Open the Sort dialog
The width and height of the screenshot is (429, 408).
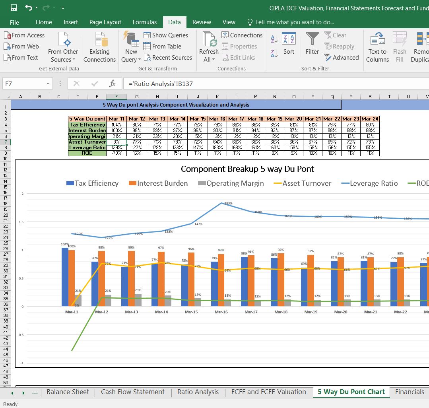[289, 44]
